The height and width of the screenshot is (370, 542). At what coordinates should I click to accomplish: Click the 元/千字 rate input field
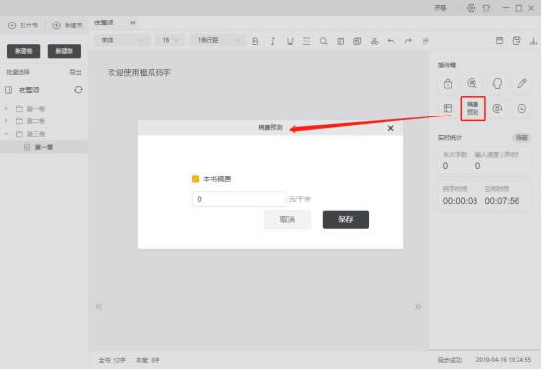tap(239, 199)
